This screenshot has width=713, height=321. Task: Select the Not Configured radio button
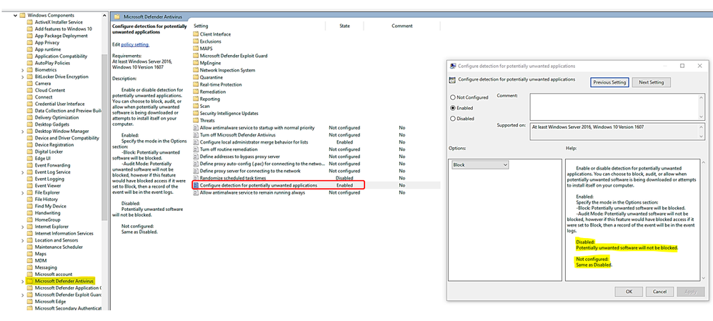tap(453, 97)
